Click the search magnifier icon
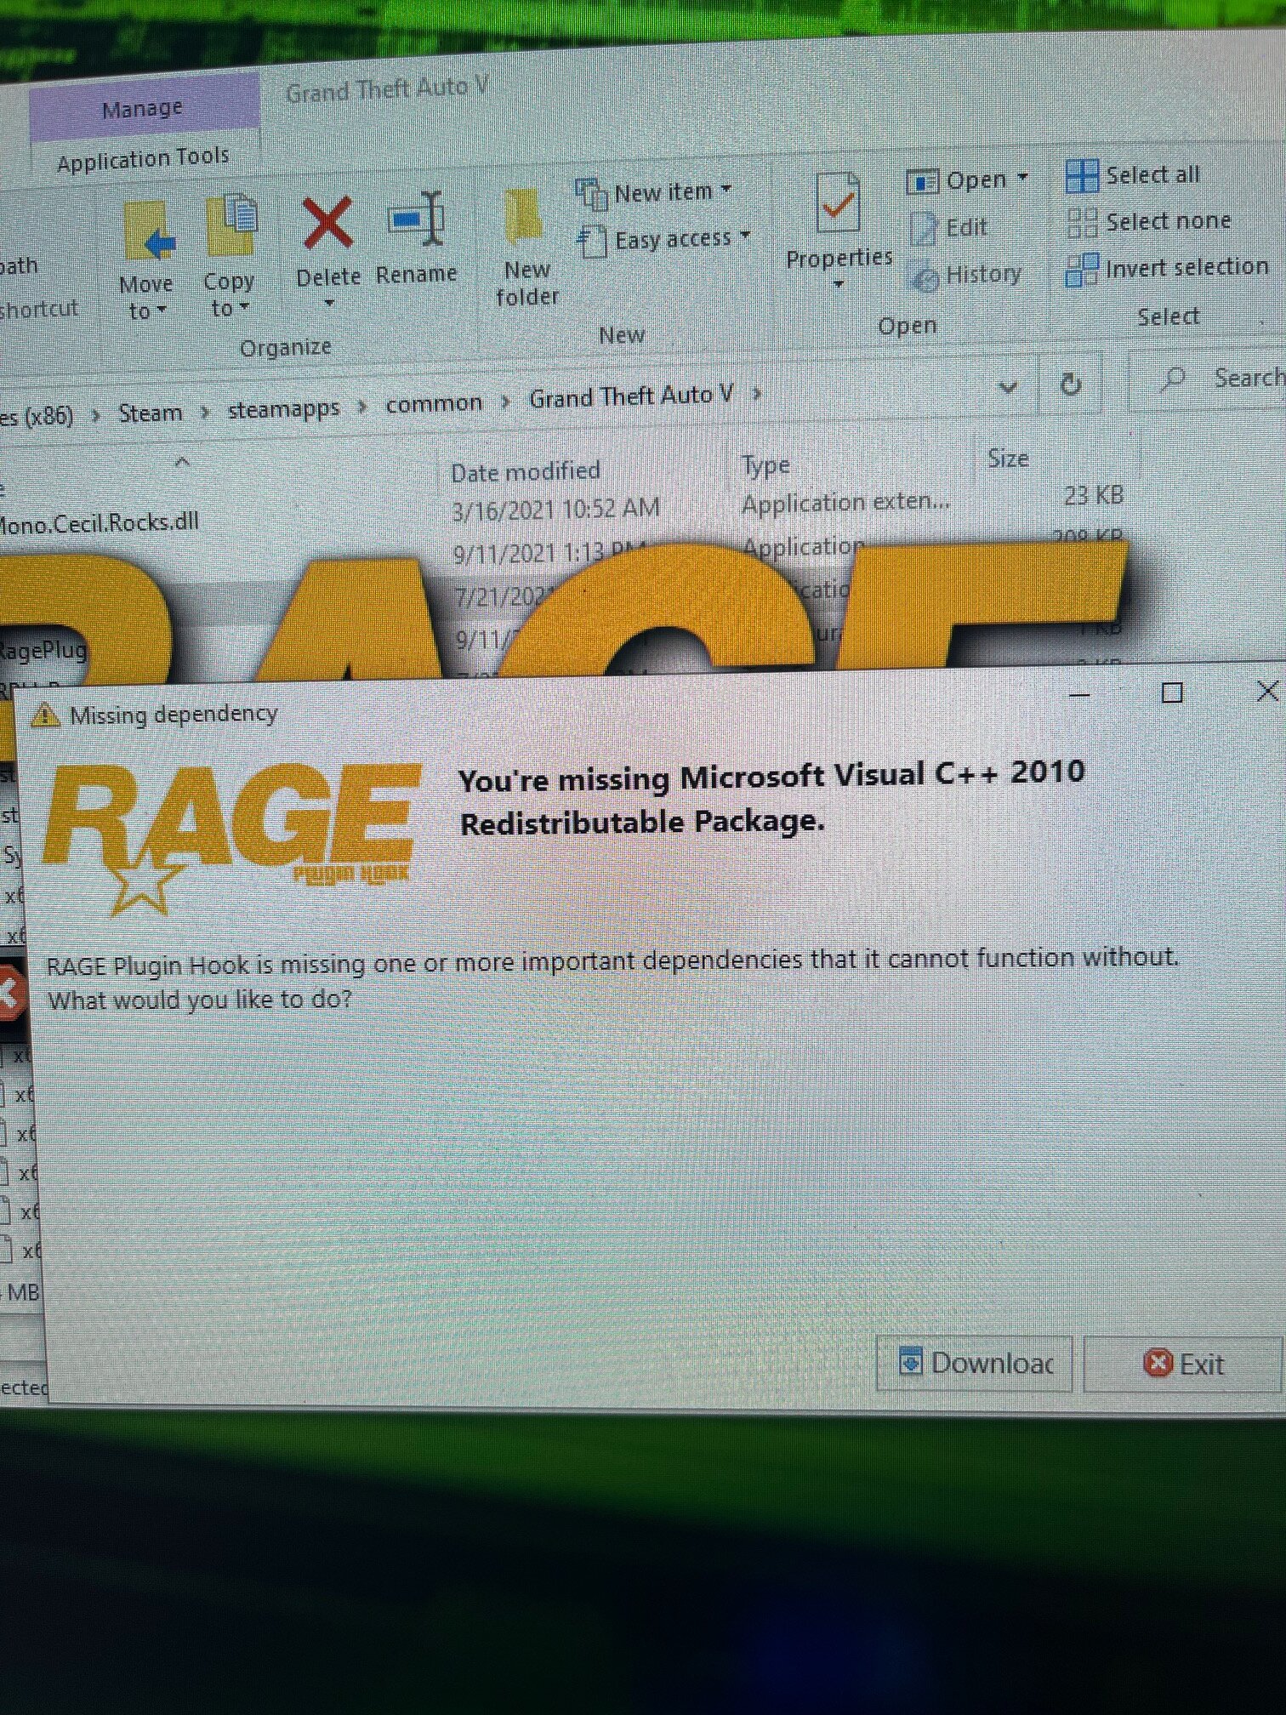The height and width of the screenshot is (1715, 1286). pos(1173,379)
